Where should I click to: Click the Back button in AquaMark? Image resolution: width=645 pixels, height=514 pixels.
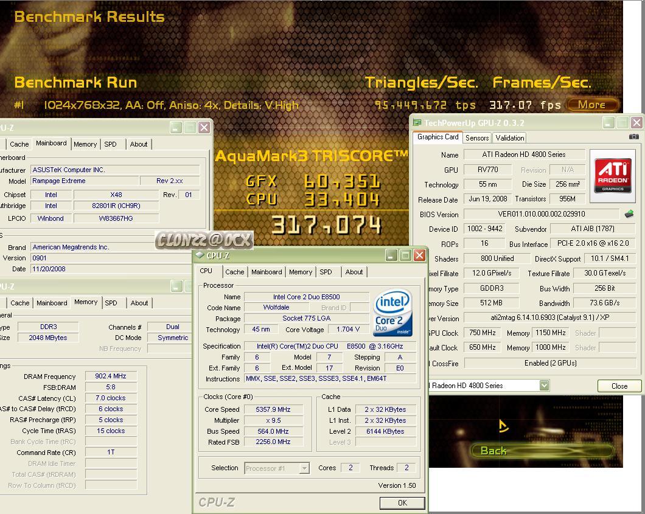click(541, 451)
